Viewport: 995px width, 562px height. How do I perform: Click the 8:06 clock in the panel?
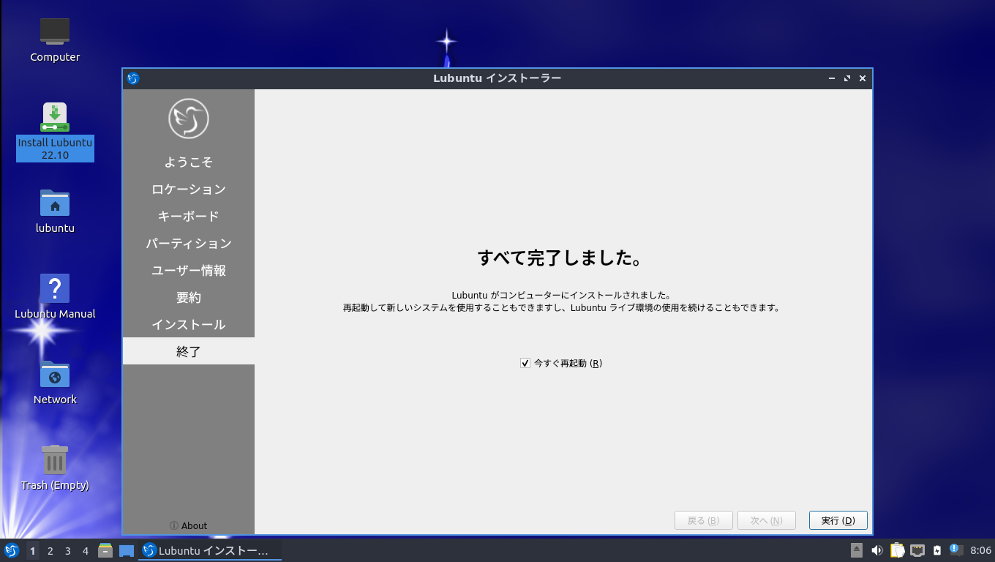coord(980,550)
